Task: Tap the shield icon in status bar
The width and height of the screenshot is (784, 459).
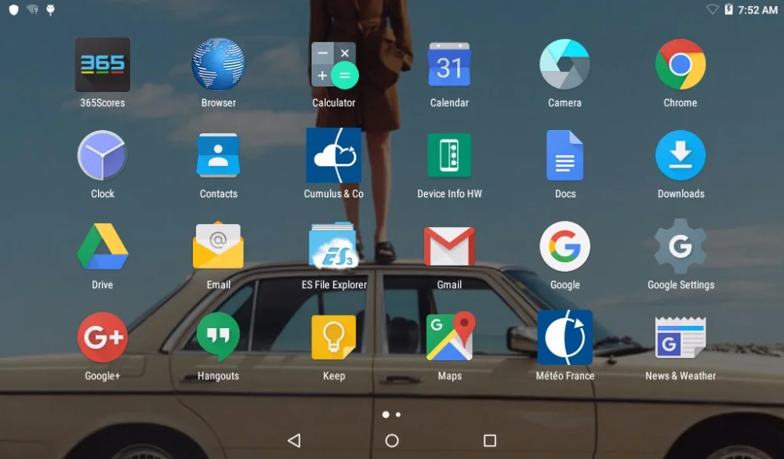Action: click(x=14, y=10)
